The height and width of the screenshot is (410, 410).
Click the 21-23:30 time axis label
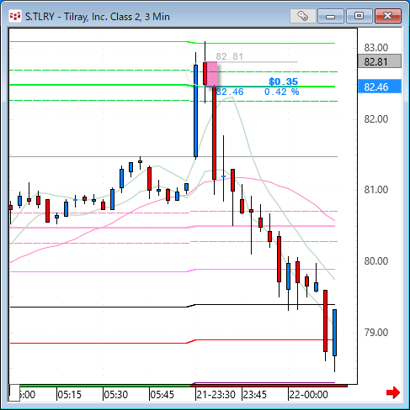pyautogui.click(x=216, y=395)
